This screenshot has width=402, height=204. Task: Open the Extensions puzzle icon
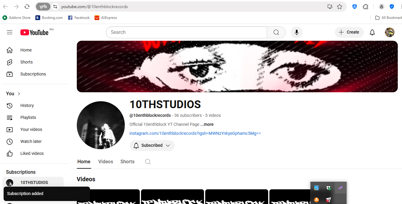click(x=365, y=7)
